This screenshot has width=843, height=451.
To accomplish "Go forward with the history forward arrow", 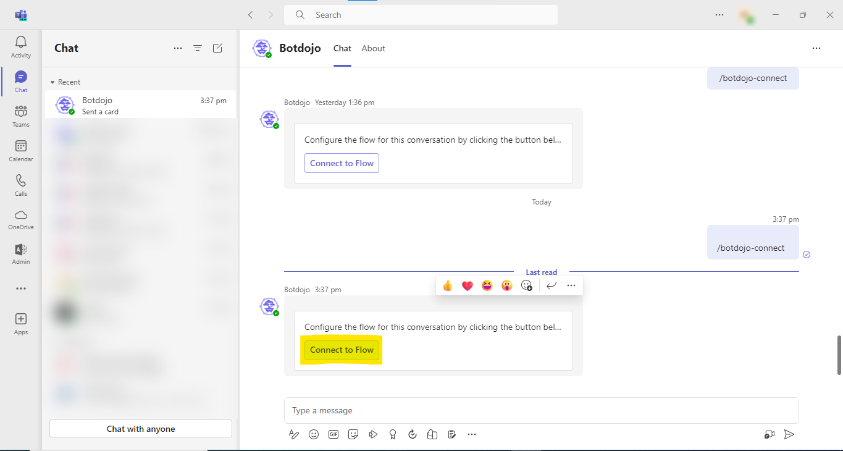I will [x=271, y=15].
